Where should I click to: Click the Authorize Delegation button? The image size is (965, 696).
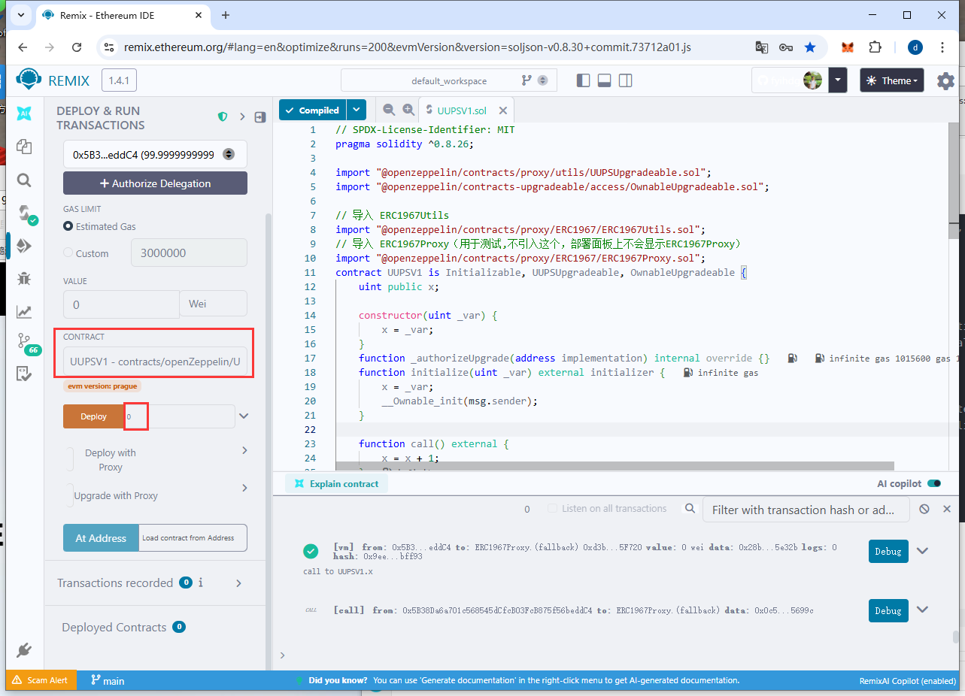coord(155,183)
